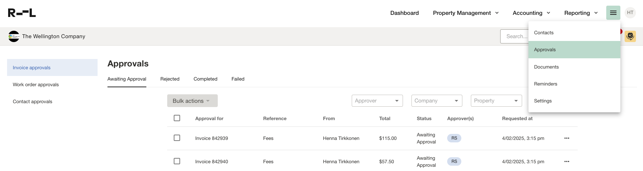Open row actions for Invoice 842939
The image size is (643, 171).
point(567,138)
